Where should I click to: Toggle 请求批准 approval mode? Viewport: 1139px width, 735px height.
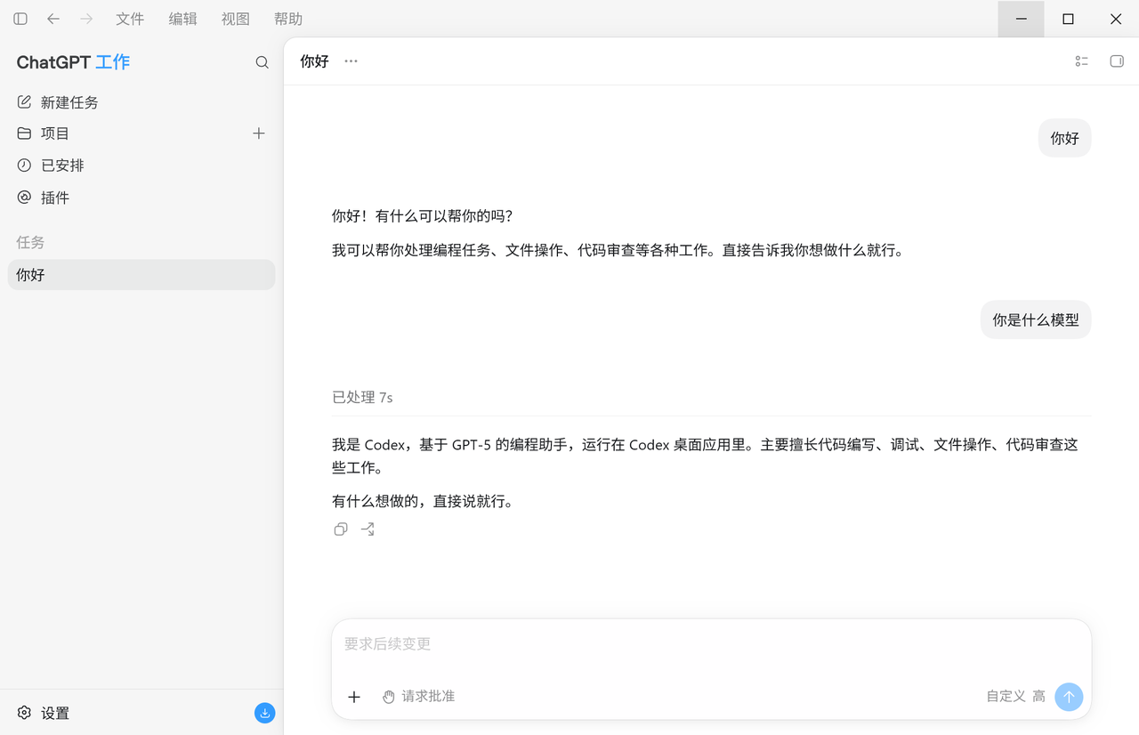pyautogui.click(x=418, y=696)
